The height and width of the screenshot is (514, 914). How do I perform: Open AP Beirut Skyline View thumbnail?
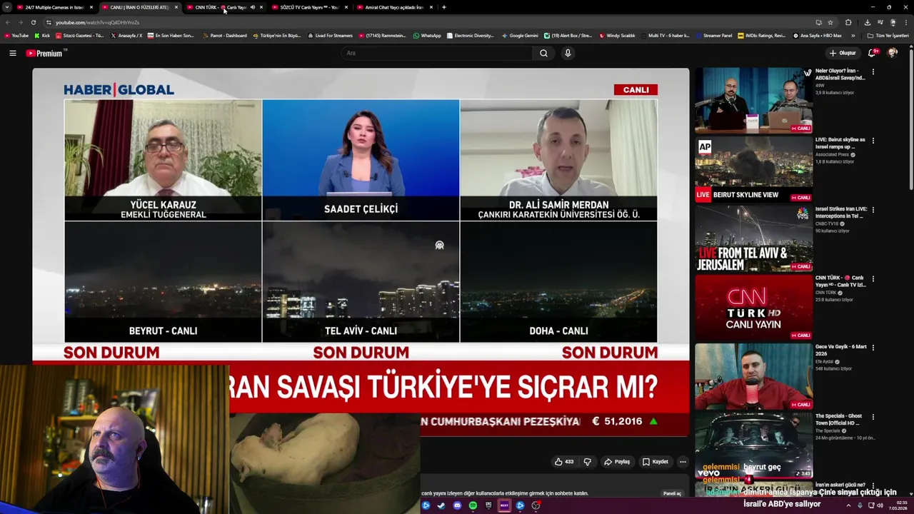click(753, 169)
